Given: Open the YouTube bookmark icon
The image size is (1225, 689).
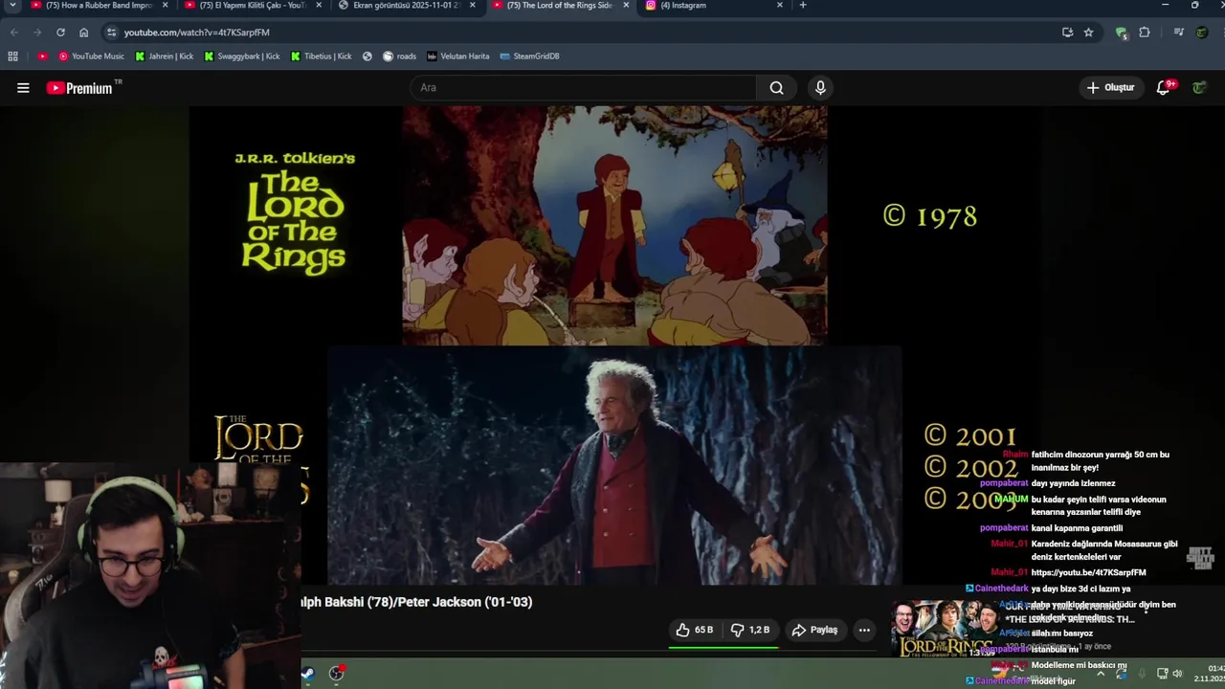Looking at the screenshot, I should pyautogui.click(x=42, y=56).
